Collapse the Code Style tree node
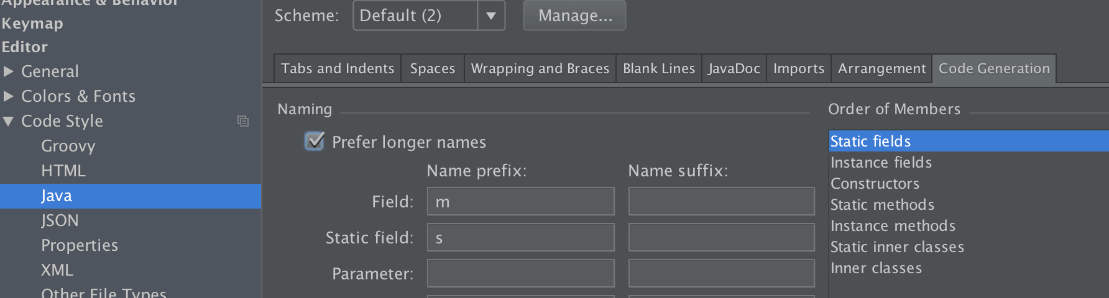This screenshot has height=298, width=1109. [x=9, y=121]
